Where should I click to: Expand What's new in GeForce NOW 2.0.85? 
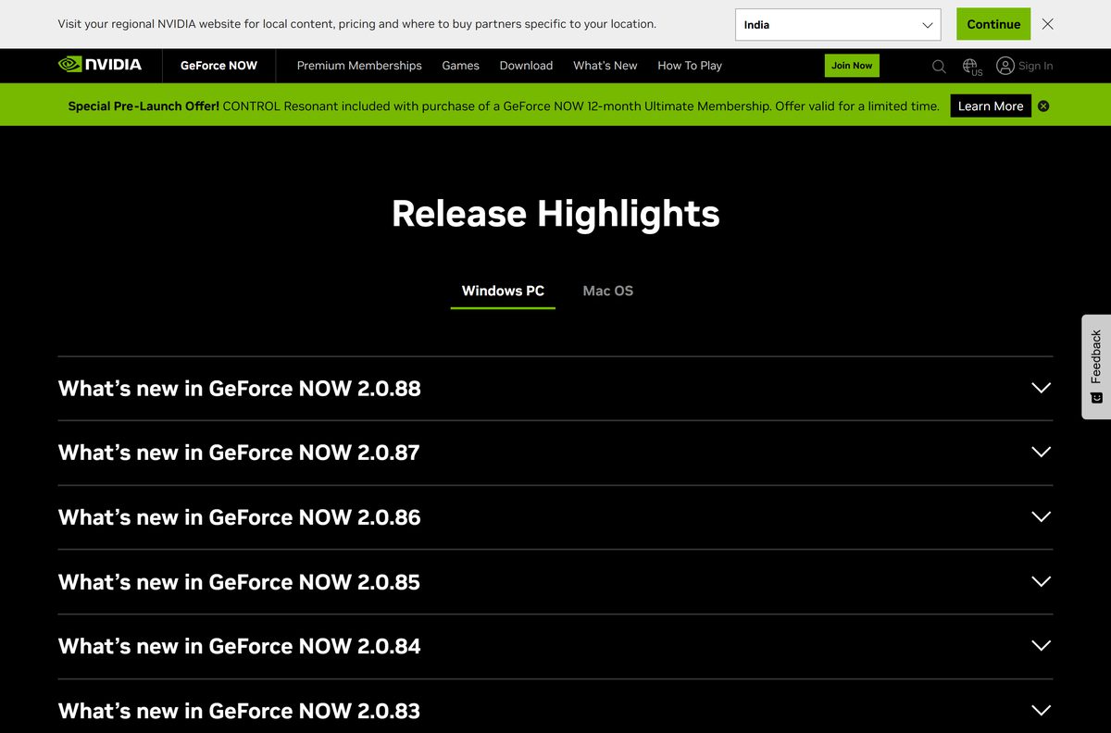[x=555, y=582]
